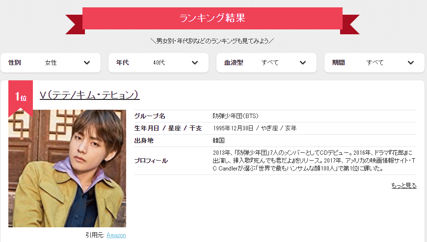Click the もっと見る link
This screenshot has height=242, width=427.
click(x=404, y=186)
